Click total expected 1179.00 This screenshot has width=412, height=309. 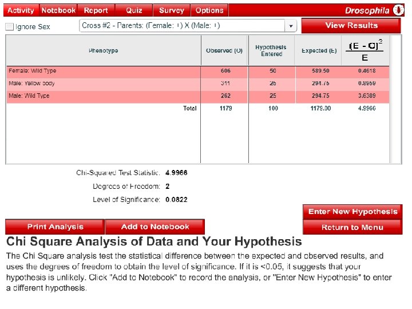point(320,108)
